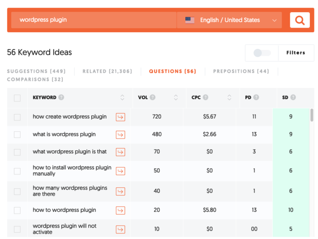
Task: Sort by the CPC column arrows
Action: [x=229, y=97]
